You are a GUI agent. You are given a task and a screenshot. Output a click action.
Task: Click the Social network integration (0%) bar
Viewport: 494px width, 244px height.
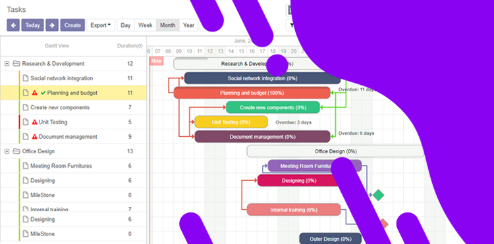coord(262,78)
